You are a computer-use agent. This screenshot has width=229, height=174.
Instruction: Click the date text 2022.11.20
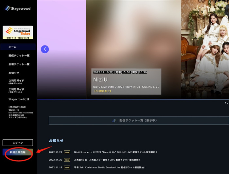[56, 160]
